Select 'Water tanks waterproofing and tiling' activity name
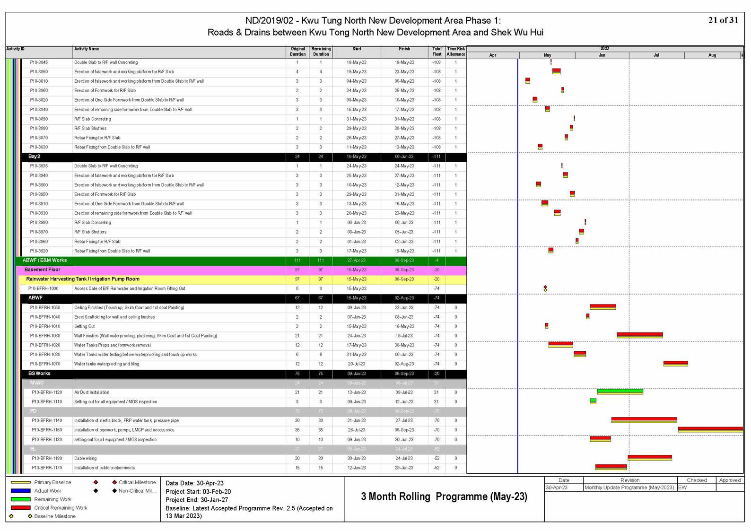751x531 pixels. point(107,364)
